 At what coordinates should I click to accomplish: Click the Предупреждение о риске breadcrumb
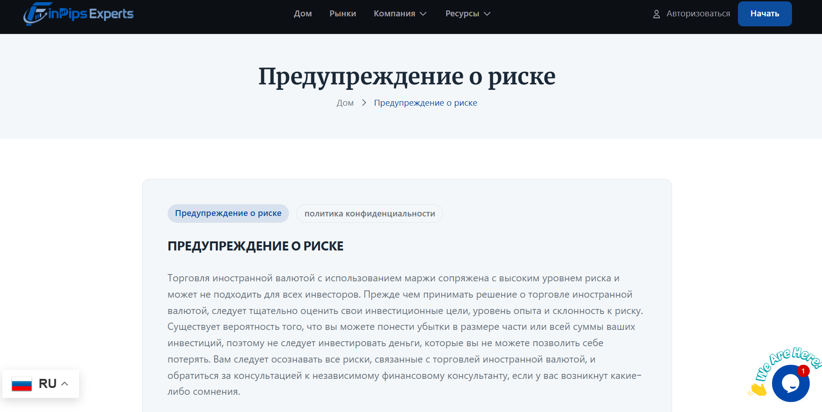[425, 103]
